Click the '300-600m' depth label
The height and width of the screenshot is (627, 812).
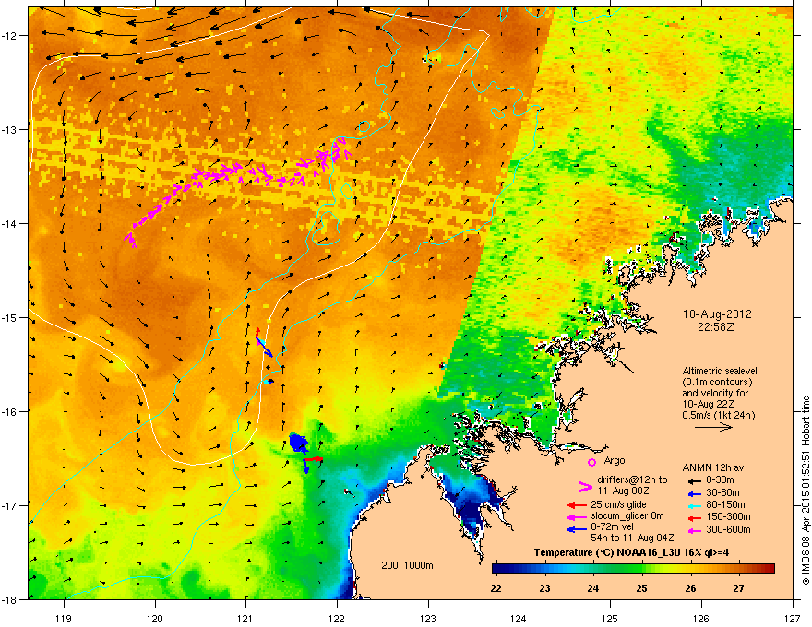[728, 530]
